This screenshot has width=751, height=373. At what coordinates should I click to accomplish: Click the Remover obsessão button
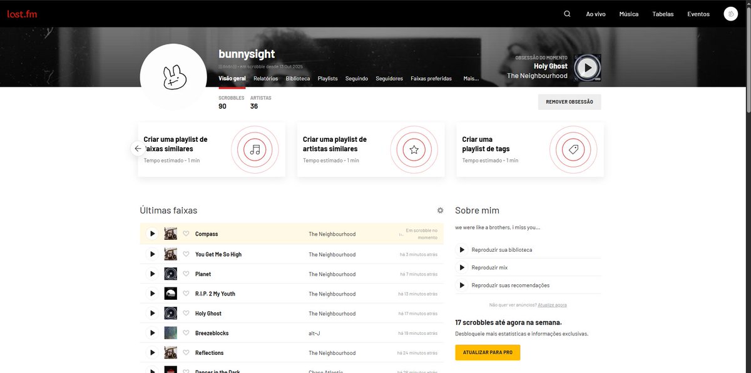570,102
